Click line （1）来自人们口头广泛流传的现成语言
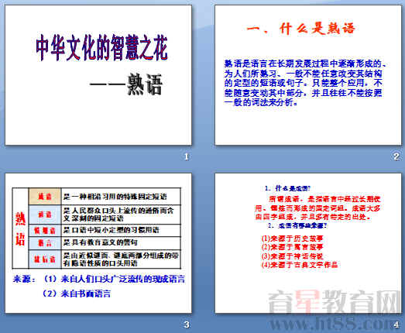The image size is (405, 333). 114,279
